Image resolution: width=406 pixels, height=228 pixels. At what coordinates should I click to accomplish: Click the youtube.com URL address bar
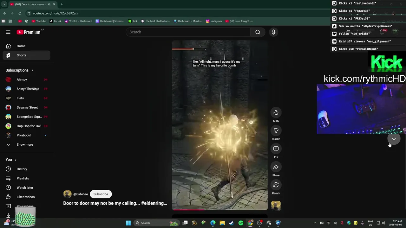[x=56, y=13]
